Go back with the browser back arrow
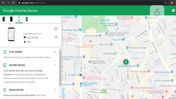This screenshot has width=176, height=99. (3, 3)
